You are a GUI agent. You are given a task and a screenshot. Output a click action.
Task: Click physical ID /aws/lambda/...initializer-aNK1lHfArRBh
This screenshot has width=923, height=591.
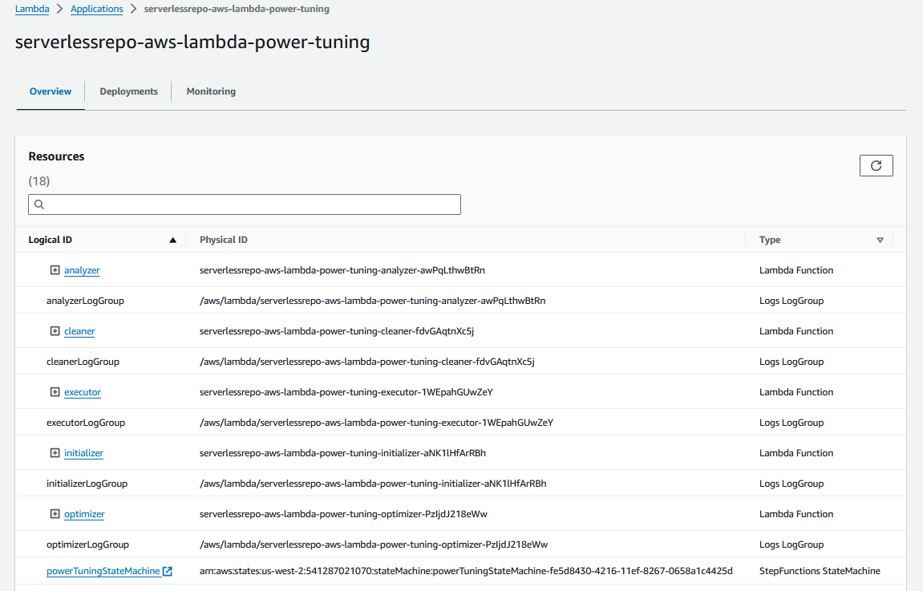click(x=373, y=484)
